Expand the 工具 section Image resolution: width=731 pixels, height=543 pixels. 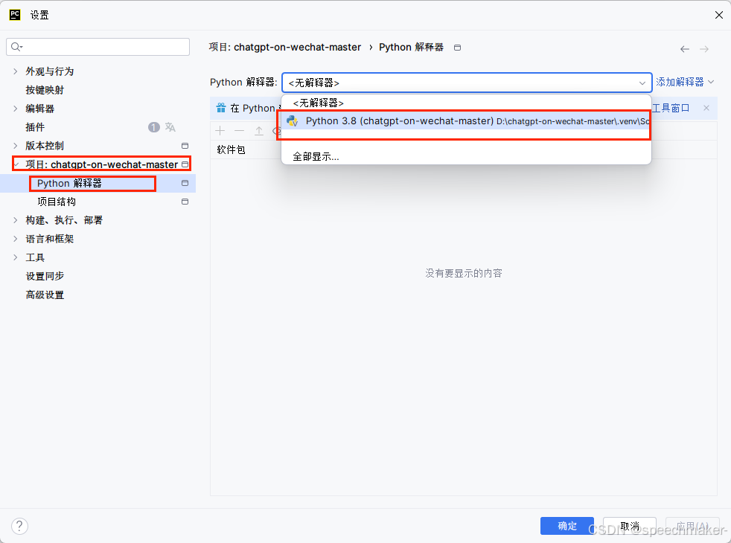[x=16, y=257]
